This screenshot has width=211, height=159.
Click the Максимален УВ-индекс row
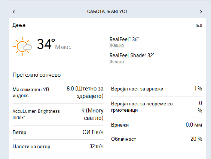(58, 92)
